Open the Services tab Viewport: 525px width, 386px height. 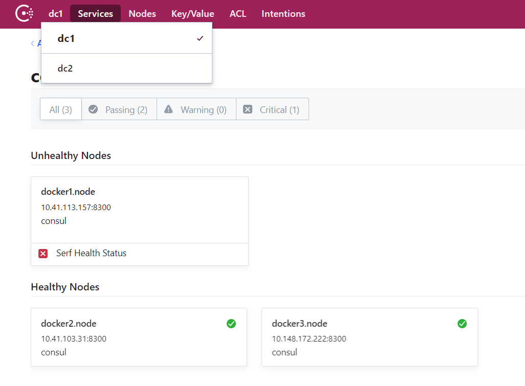95,14
